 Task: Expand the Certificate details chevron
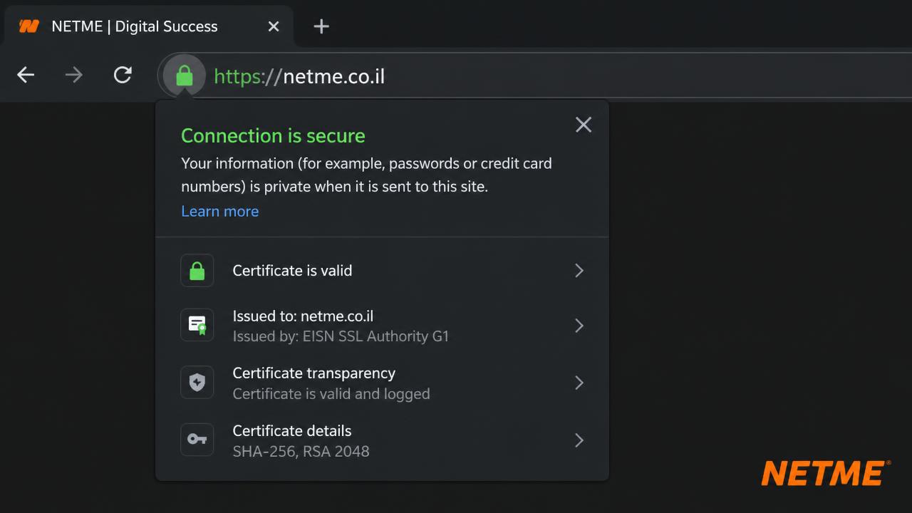click(x=579, y=440)
